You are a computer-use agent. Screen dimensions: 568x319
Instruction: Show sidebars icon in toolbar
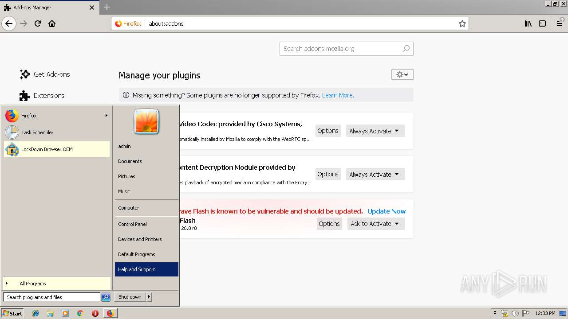point(542,23)
